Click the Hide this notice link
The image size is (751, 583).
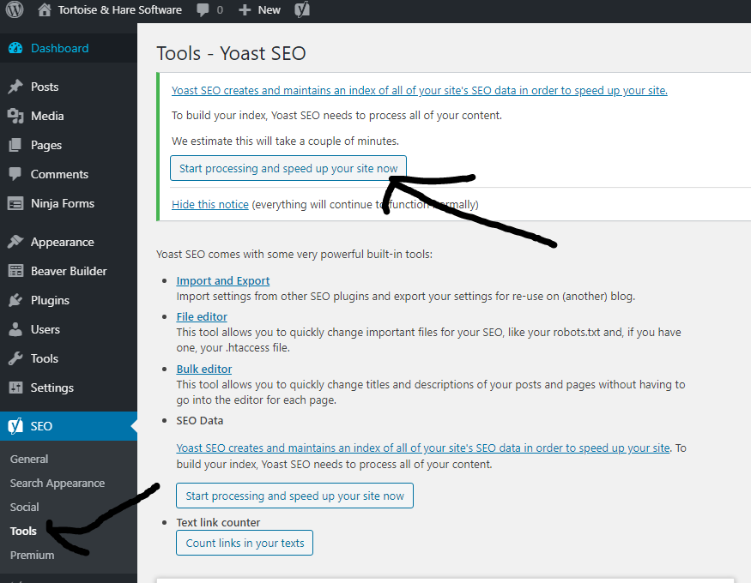(x=209, y=204)
